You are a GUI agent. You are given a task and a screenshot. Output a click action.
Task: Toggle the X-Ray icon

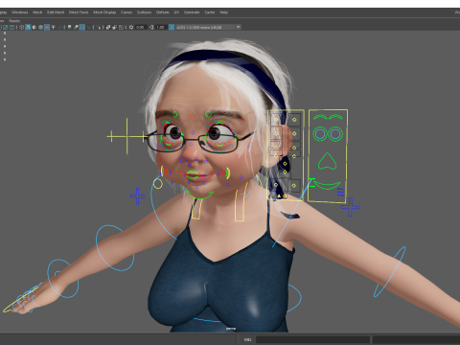pos(108,27)
